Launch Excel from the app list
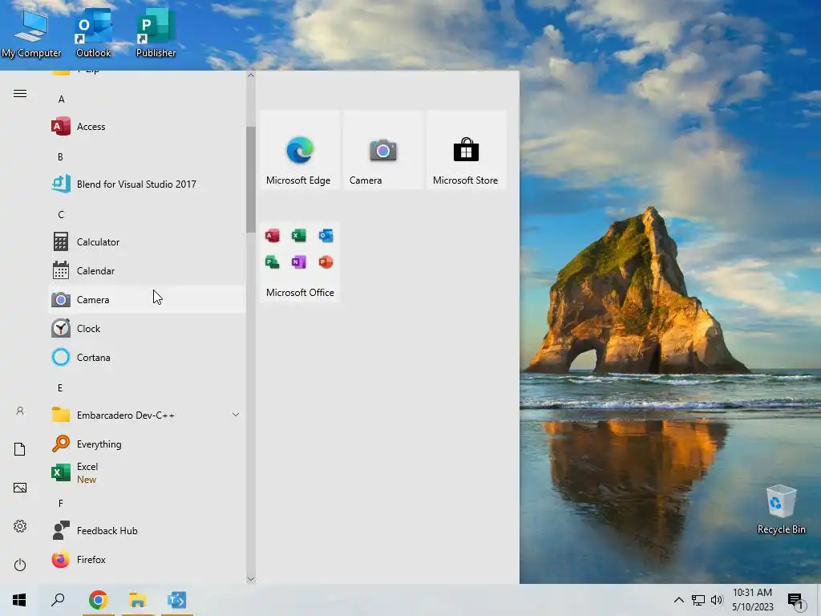This screenshot has height=616, width=821. (x=147, y=472)
